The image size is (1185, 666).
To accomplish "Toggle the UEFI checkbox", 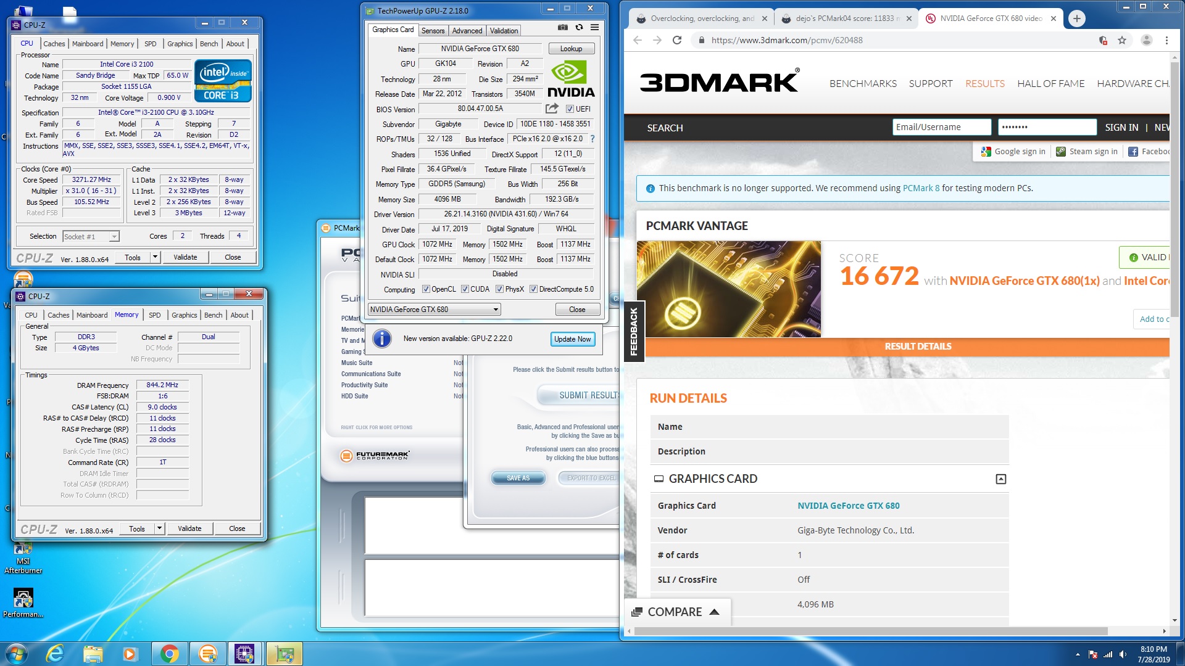I will 570,109.
